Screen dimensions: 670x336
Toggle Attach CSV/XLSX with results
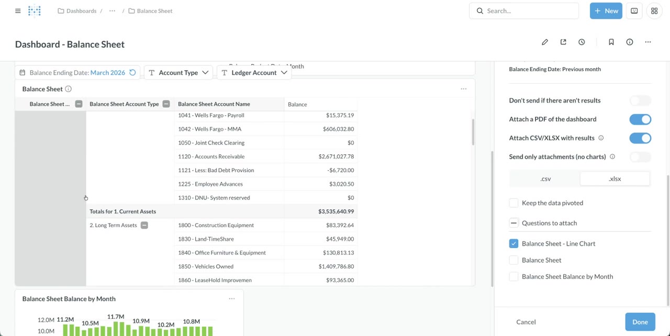click(x=640, y=138)
